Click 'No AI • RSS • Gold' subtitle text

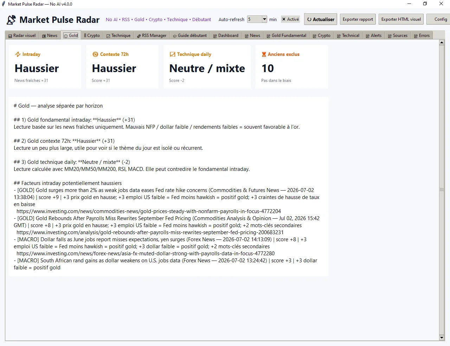(x=158, y=20)
